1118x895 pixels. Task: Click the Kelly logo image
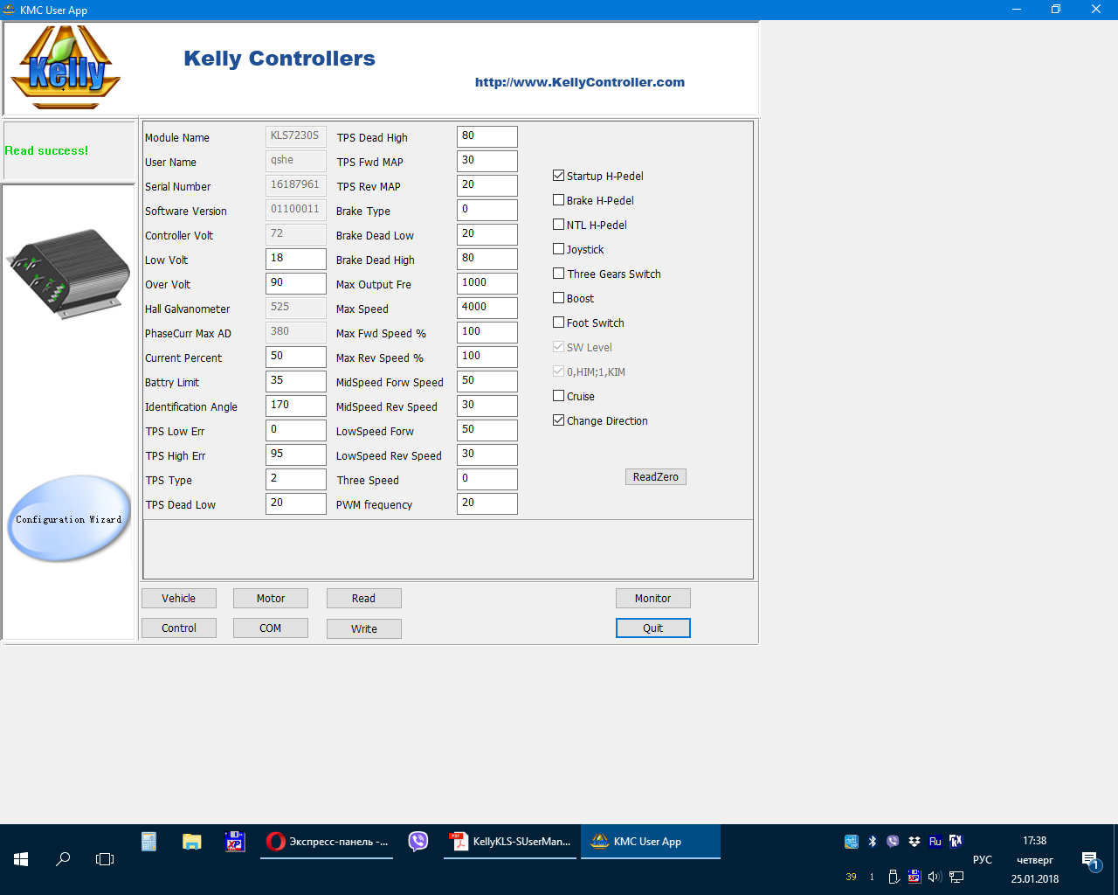pyautogui.click(x=66, y=67)
